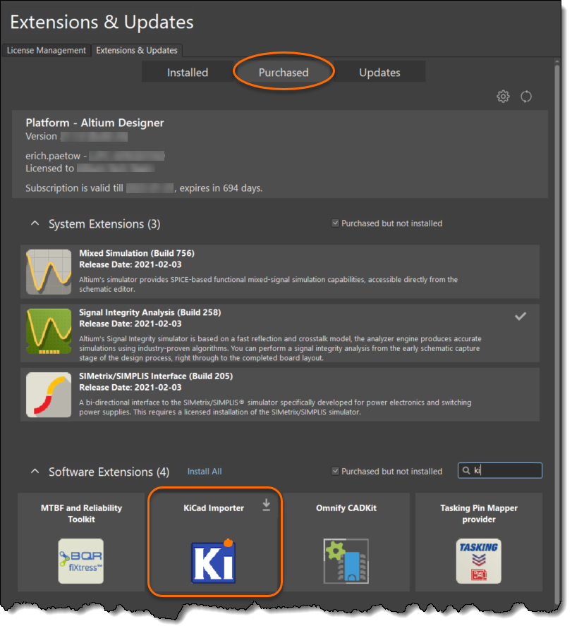The width and height of the screenshot is (572, 633).
Task: Open the settings gear icon
Action: click(503, 97)
